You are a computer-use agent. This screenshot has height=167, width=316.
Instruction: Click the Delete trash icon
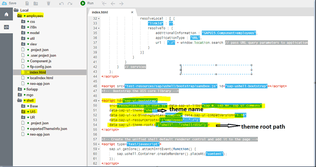[48, 3]
